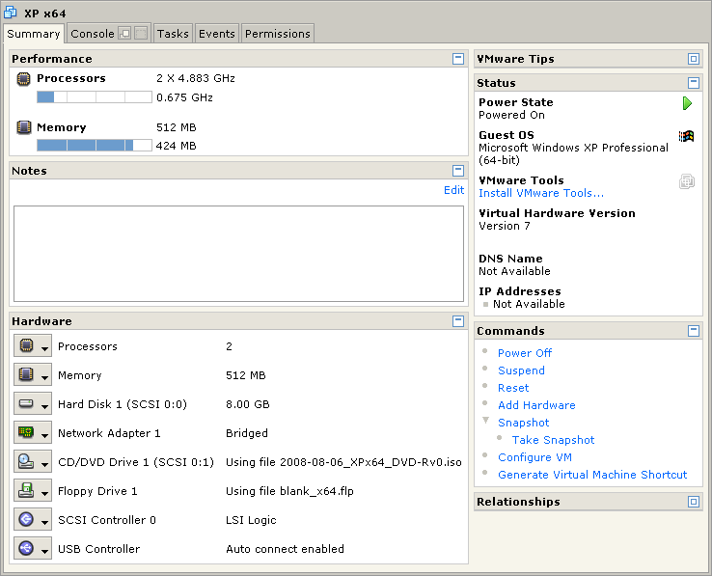
Task: Click the CD/DVD Drive 1 icon
Action: 26,461
